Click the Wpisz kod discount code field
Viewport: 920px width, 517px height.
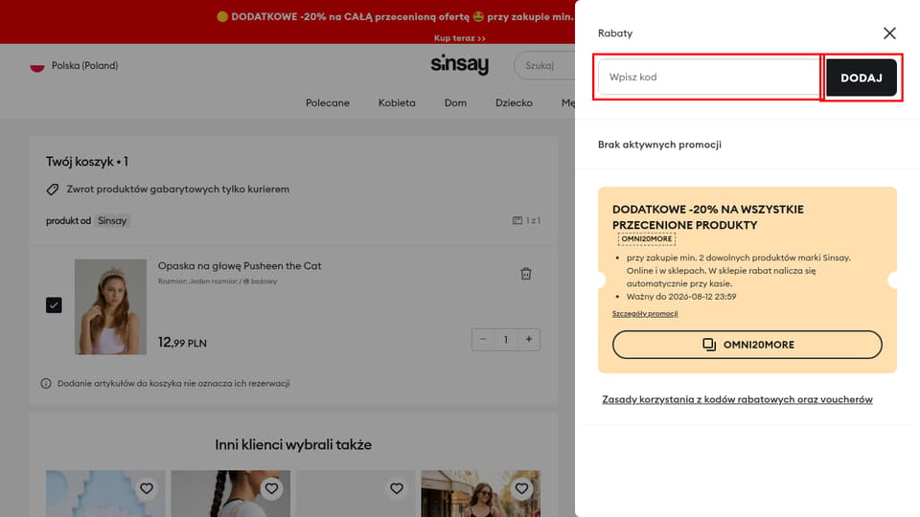(x=709, y=78)
